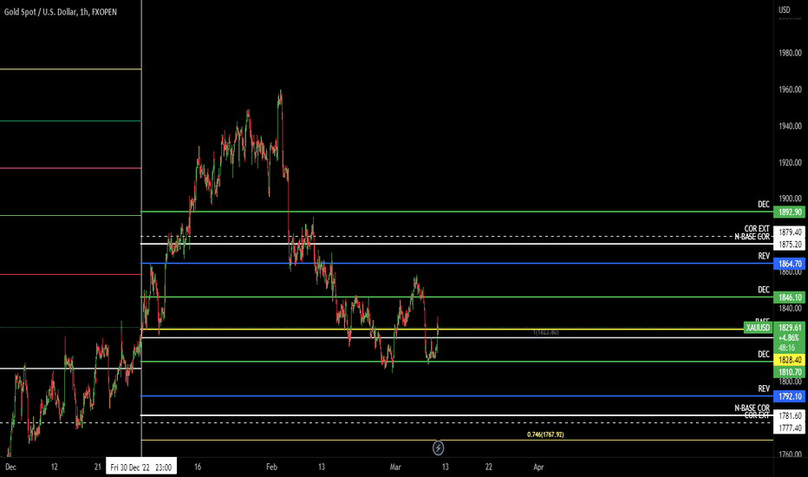This screenshot has height=477, width=808.
Task: Click the lightning bolt events icon
Action: pyautogui.click(x=438, y=448)
